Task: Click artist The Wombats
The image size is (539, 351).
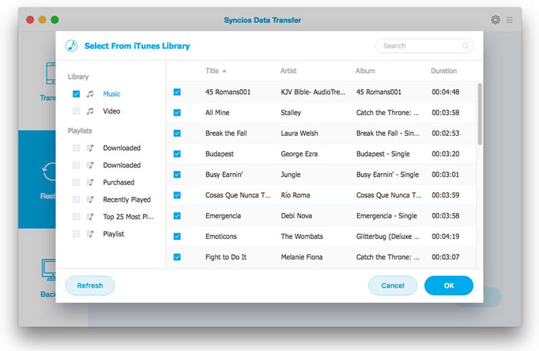Action: pyautogui.click(x=302, y=236)
